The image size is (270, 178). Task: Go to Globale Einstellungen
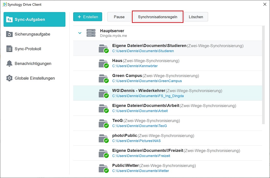coord(34,78)
